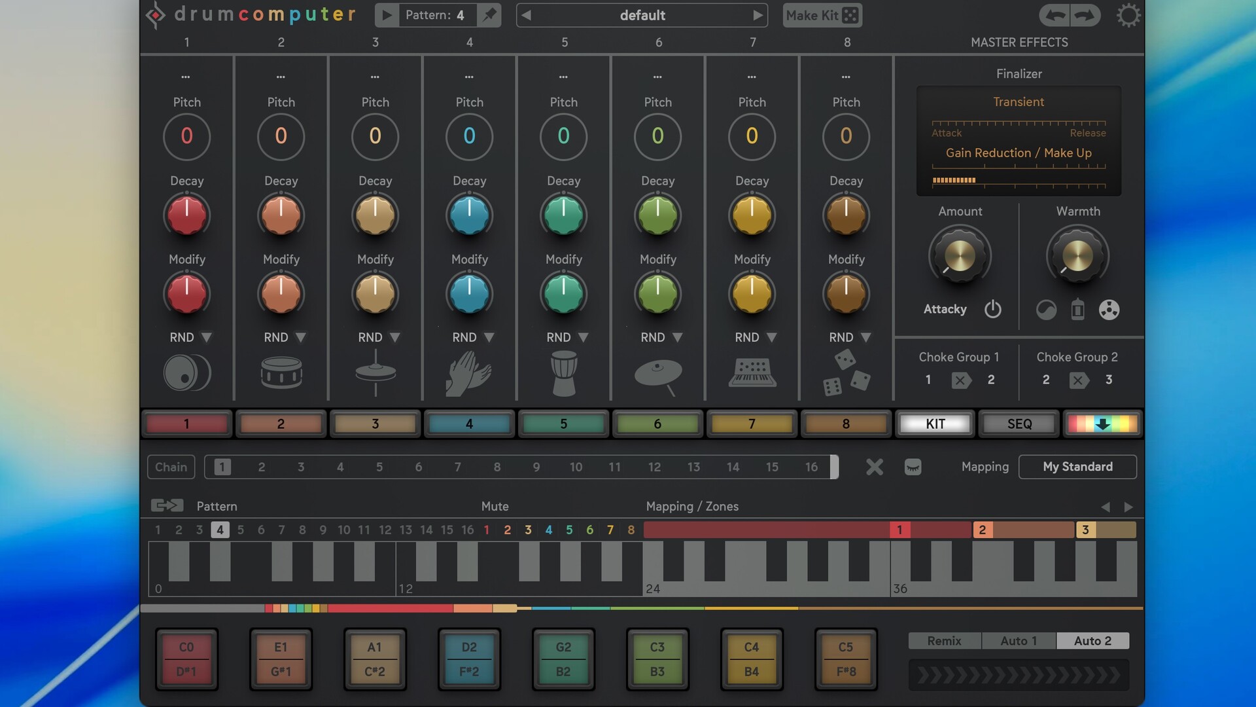Open RND dropdown on channel 2
This screenshot has height=707, width=1256.
[301, 337]
